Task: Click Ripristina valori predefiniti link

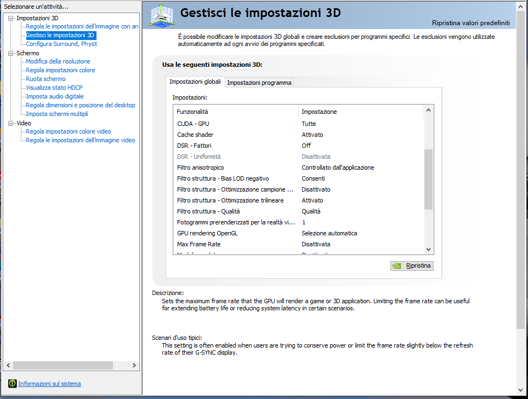Action: (x=470, y=23)
